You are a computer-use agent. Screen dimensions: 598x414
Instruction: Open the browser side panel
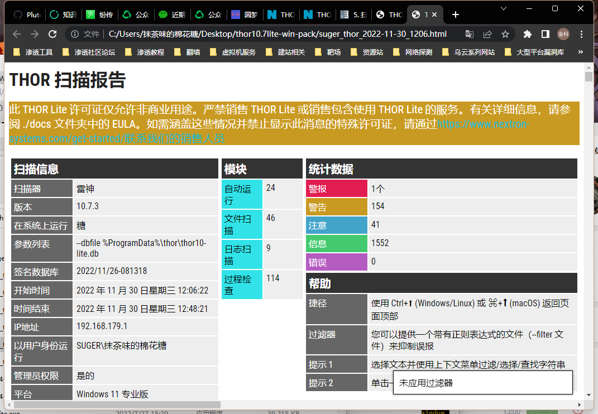click(x=546, y=34)
